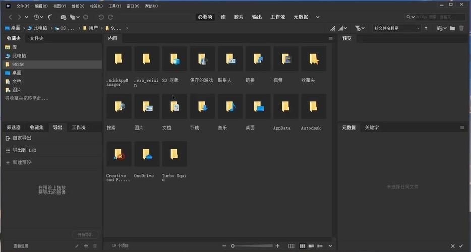Click 导出到 DNG preset
The image size is (471, 252).
coord(24,150)
